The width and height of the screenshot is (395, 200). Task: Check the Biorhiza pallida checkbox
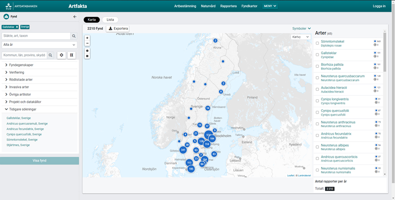point(317,67)
